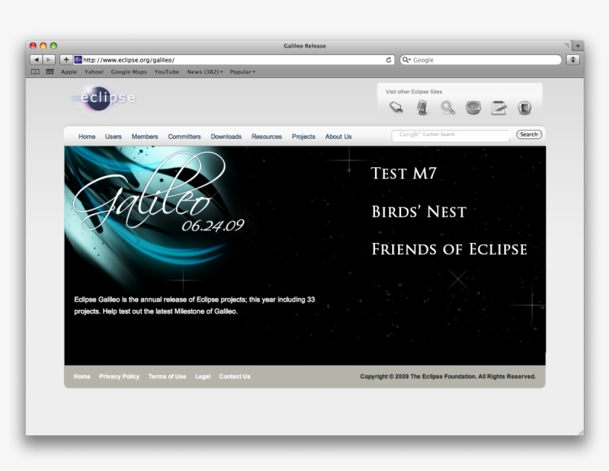Open the door-shaped portal site icon

coord(523,106)
